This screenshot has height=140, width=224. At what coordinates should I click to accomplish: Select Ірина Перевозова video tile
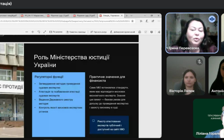[192, 33]
